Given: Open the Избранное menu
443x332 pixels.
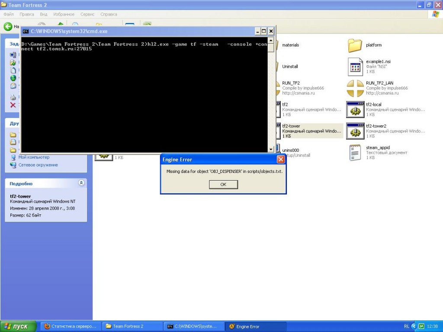Looking at the screenshot, I should (64, 14).
